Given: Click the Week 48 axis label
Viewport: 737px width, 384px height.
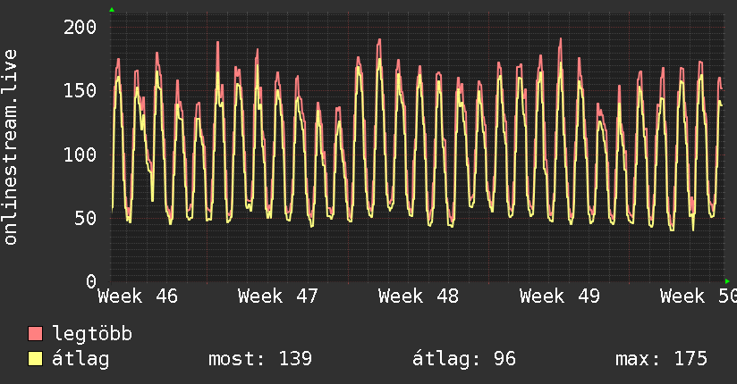Looking at the screenshot, I should [x=419, y=296].
